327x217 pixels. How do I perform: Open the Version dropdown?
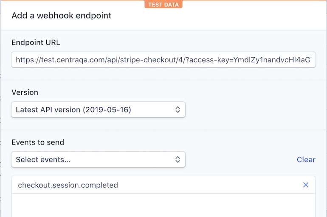pos(98,110)
